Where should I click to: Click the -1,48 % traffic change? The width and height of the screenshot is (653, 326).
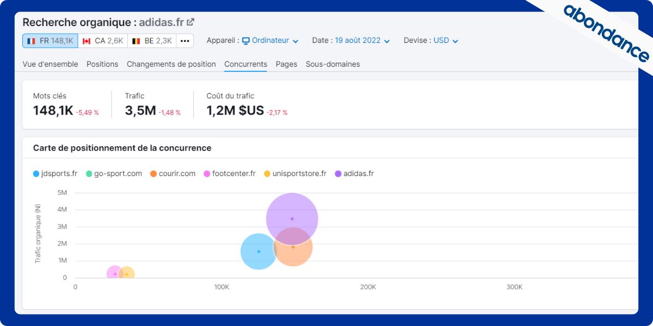(x=170, y=112)
